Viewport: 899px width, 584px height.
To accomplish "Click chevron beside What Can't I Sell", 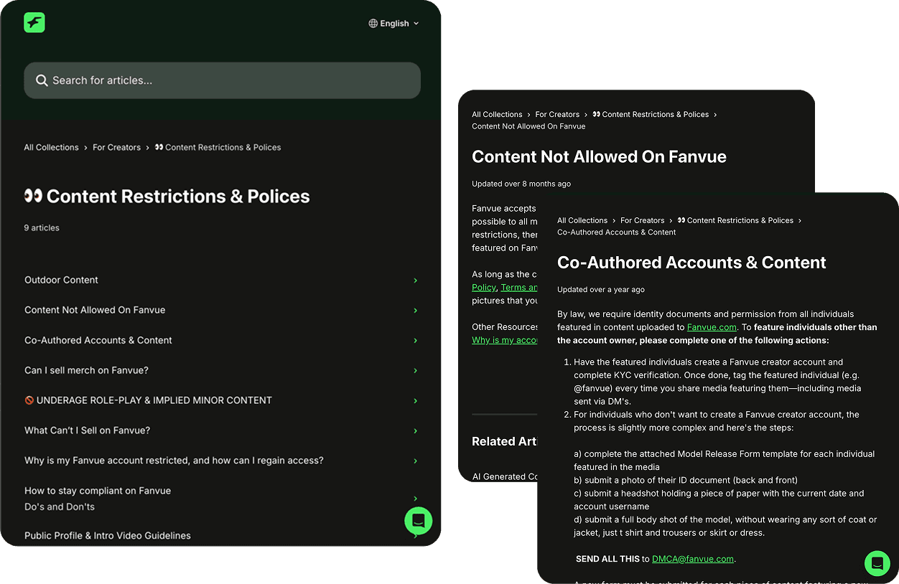I will [x=415, y=431].
